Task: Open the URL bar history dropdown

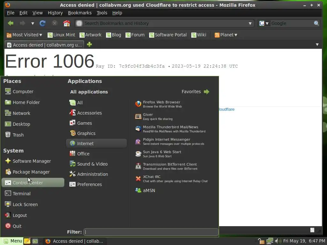Action: pos(250,23)
